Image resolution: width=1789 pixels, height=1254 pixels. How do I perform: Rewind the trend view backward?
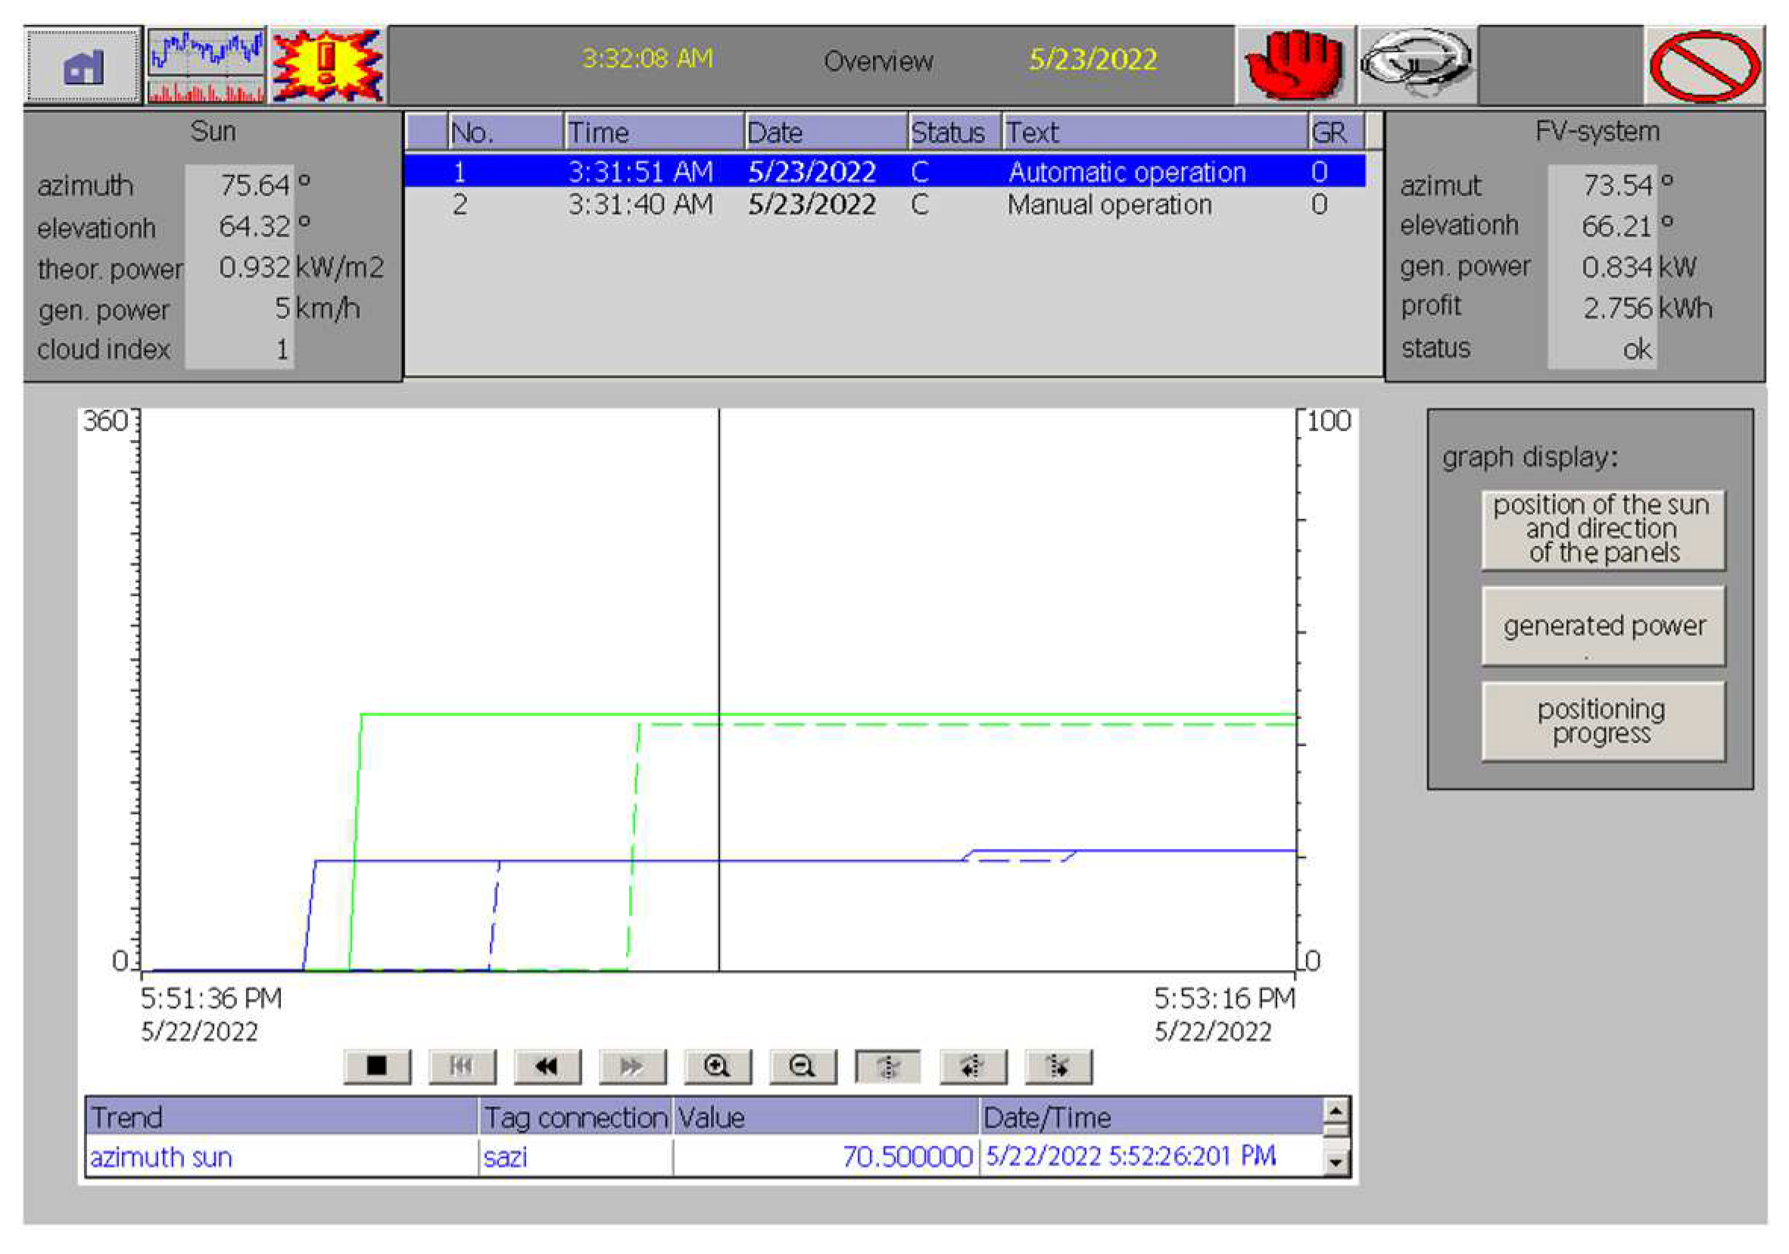pos(547,1065)
